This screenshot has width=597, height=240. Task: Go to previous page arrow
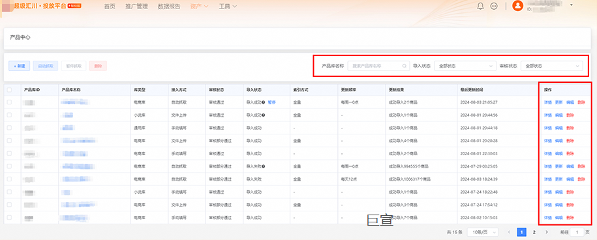509,232
